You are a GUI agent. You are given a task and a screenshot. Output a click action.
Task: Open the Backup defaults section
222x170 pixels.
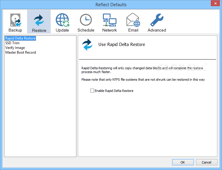[x=15, y=22]
